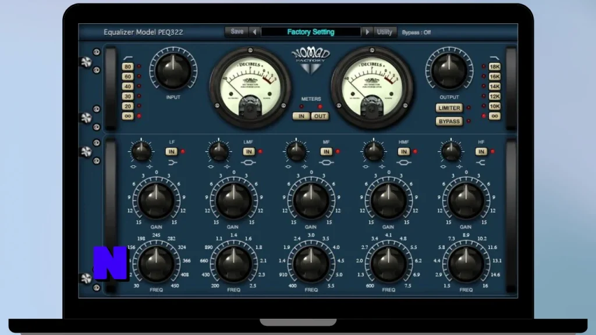Click the OUTPUT level knob
The width and height of the screenshot is (596, 335).
(449, 72)
